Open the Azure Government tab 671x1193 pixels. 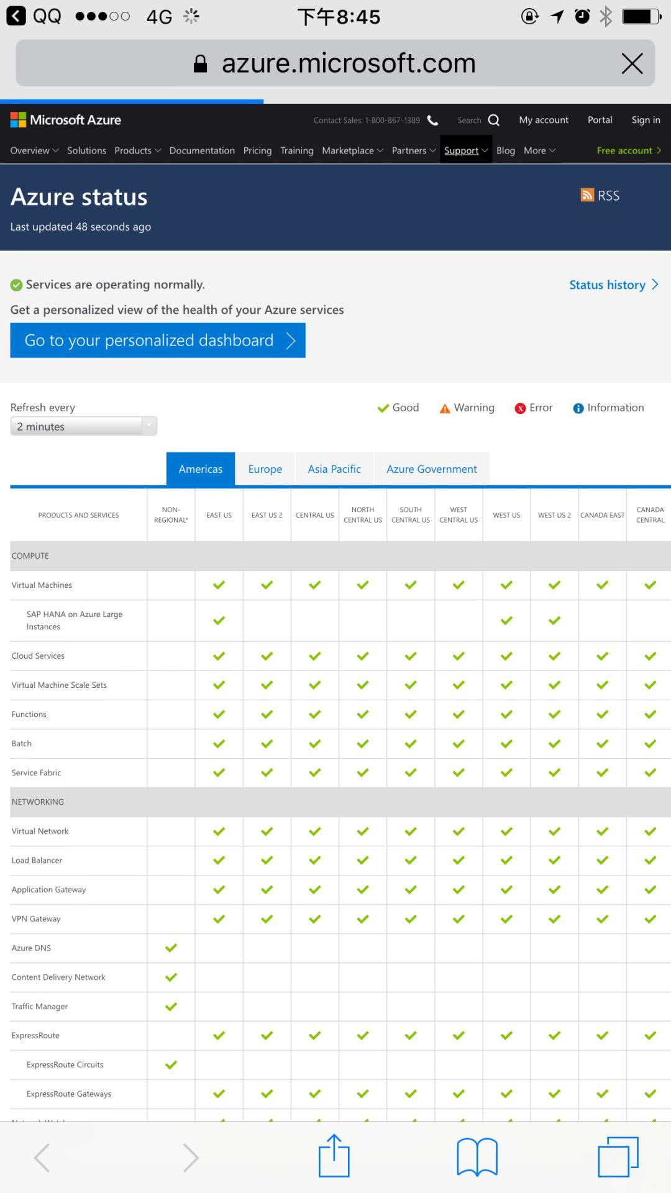coord(432,469)
